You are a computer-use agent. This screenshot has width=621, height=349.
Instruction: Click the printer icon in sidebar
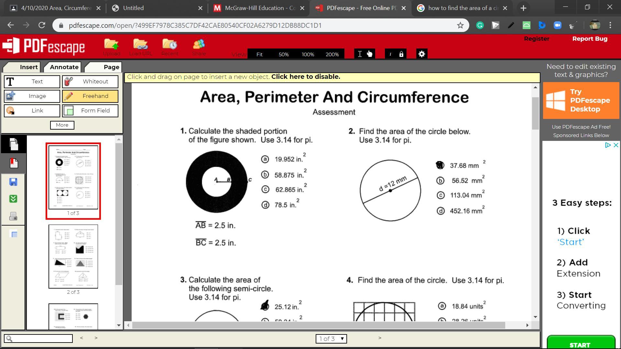click(13, 216)
